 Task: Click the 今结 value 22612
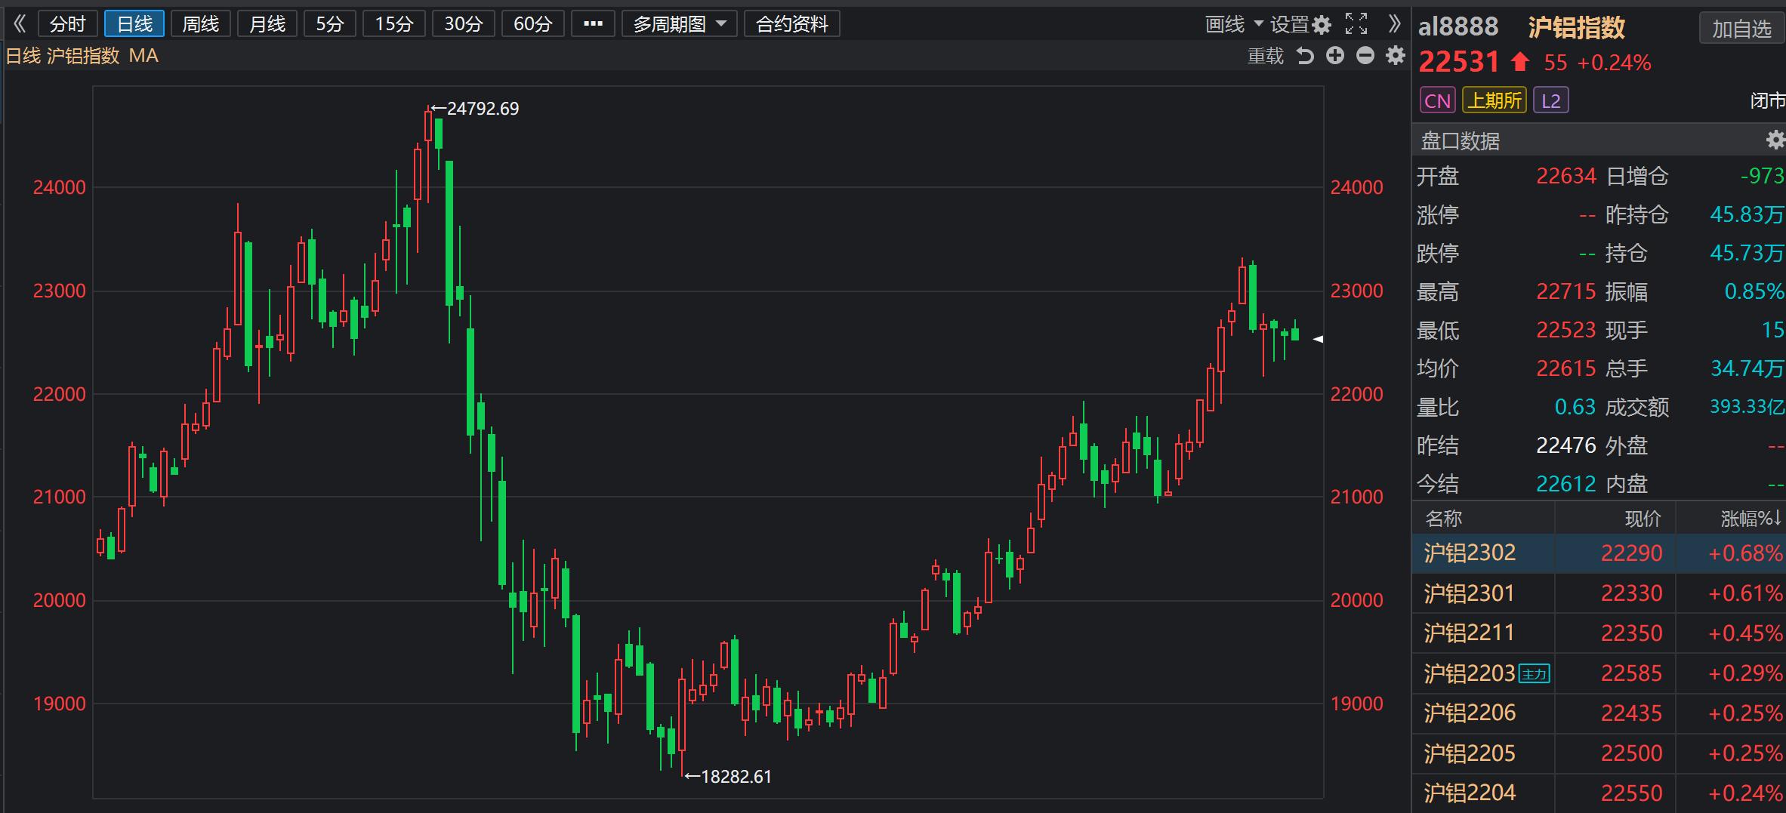click(x=1566, y=484)
